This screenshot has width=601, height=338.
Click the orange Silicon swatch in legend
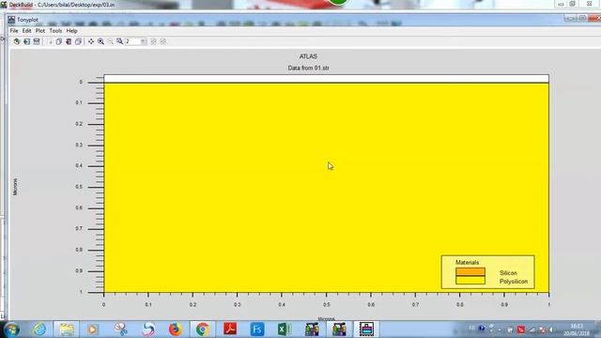[x=470, y=271]
